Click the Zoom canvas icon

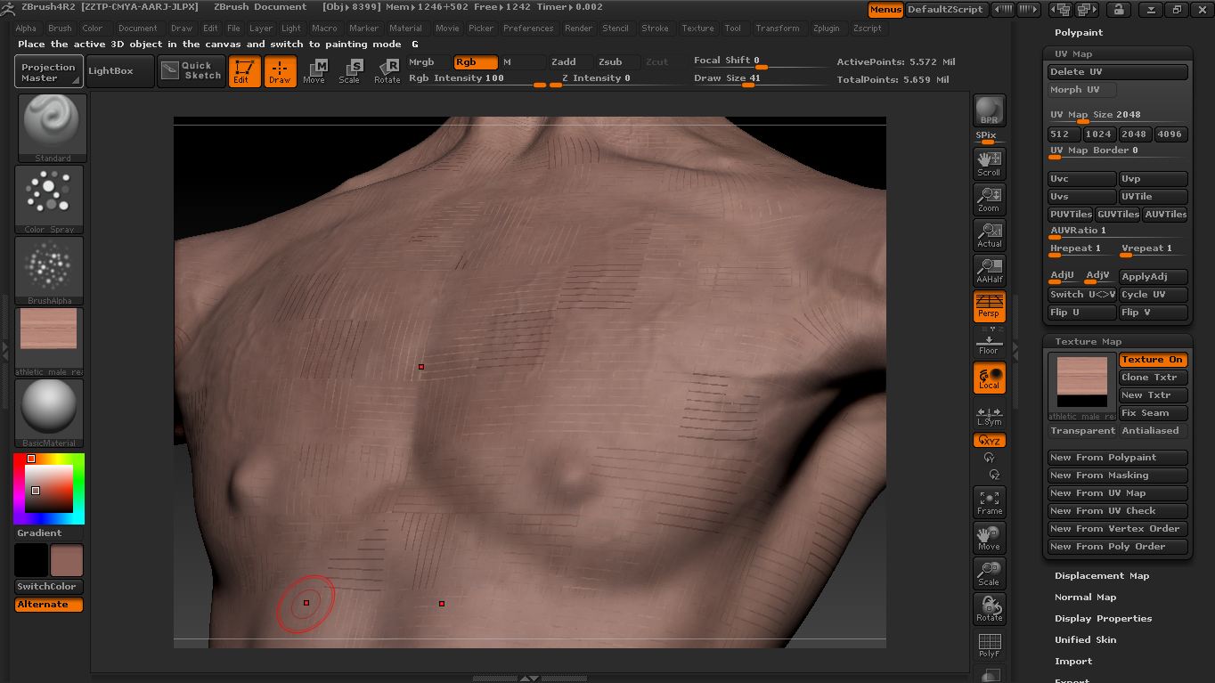click(989, 199)
